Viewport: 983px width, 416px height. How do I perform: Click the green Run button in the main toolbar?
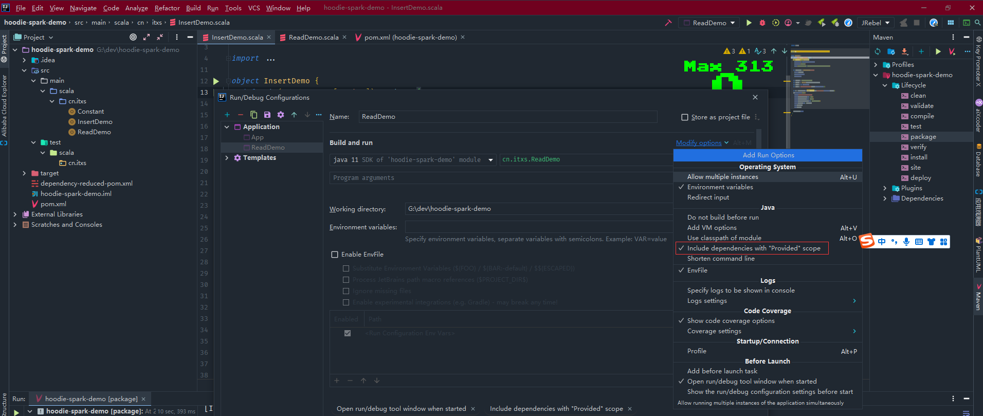tap(749, 23)
